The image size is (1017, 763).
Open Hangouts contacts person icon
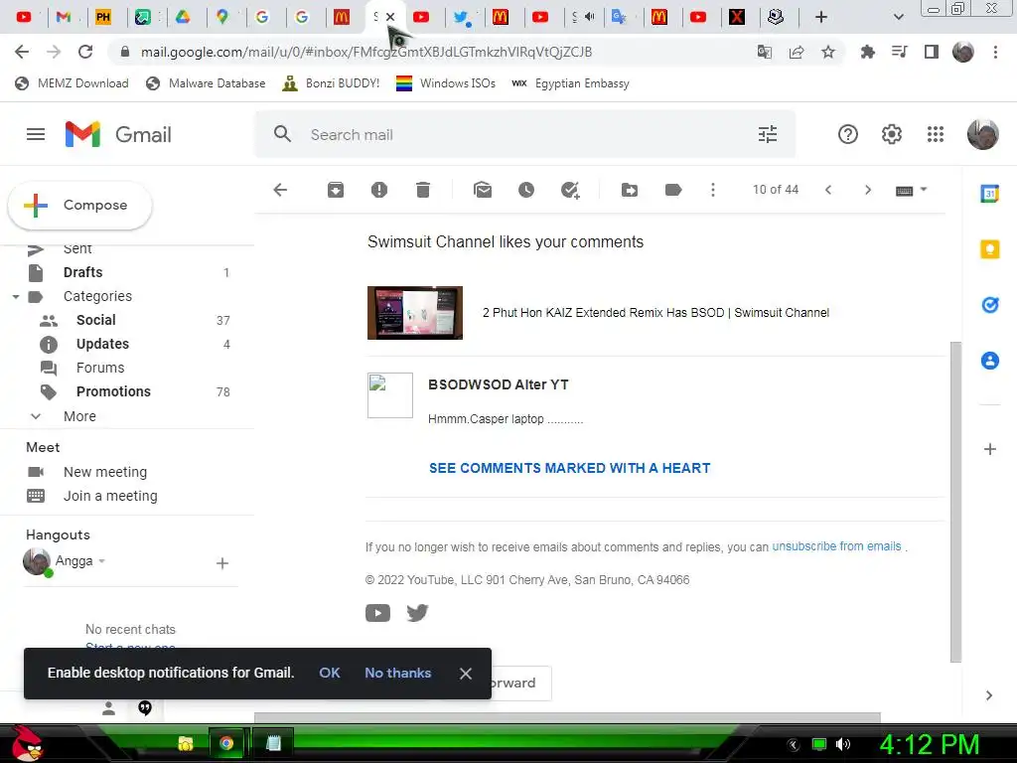(x=109, y=708)
